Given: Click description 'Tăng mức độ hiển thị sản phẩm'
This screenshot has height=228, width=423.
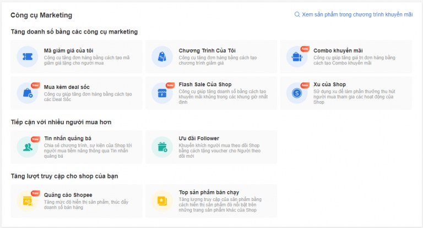Looking at the screenshot, I should click(x=86, y=205).
